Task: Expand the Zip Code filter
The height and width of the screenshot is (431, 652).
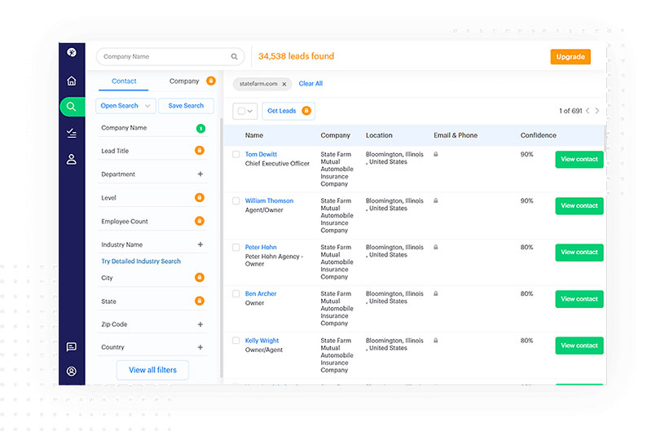Action: point(200,324)
